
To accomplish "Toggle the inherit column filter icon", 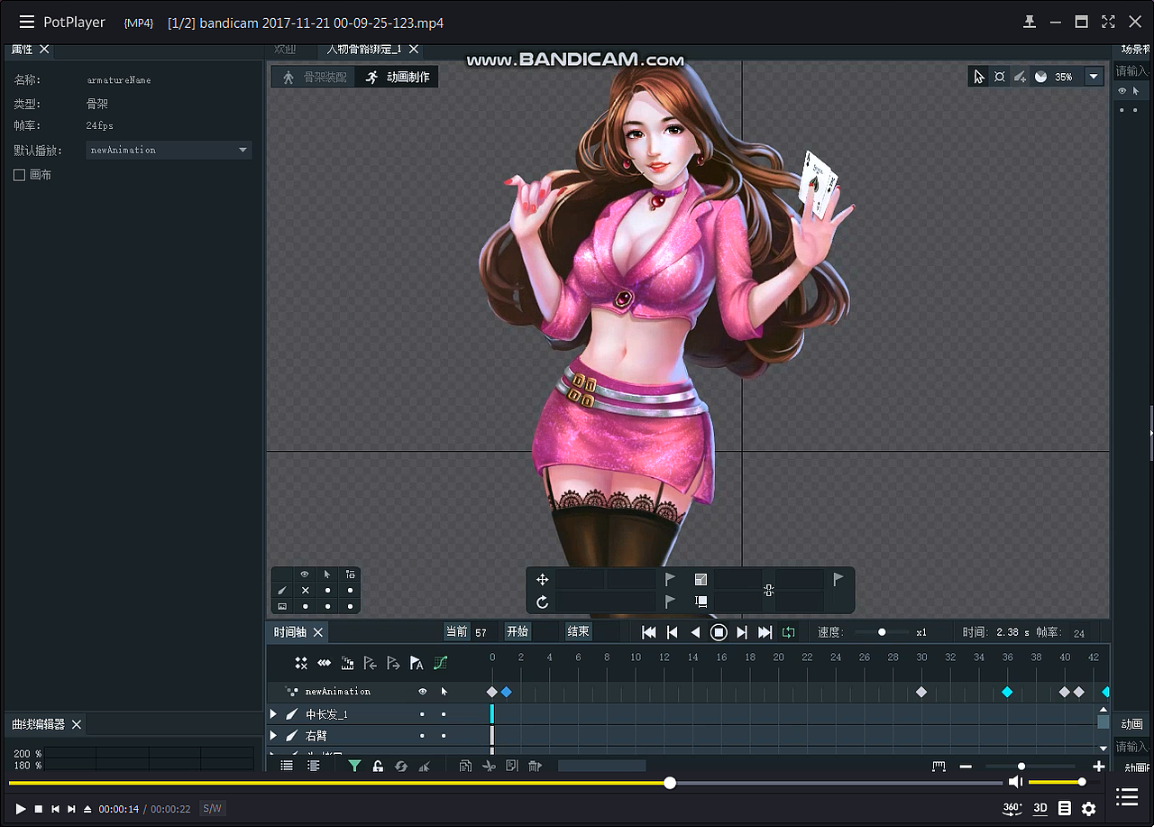I will pos(350,574).
